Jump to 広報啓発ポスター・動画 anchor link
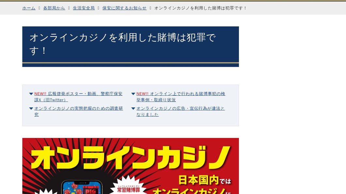The height and width of the screenshot is (194, 346). pos(78,97)
